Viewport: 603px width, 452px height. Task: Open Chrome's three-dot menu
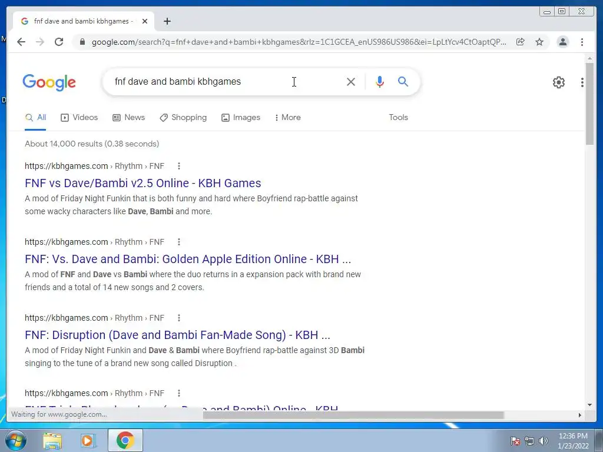point(582,42)
